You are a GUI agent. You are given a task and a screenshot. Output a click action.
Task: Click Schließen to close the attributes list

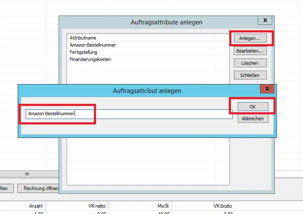point(250,75)
